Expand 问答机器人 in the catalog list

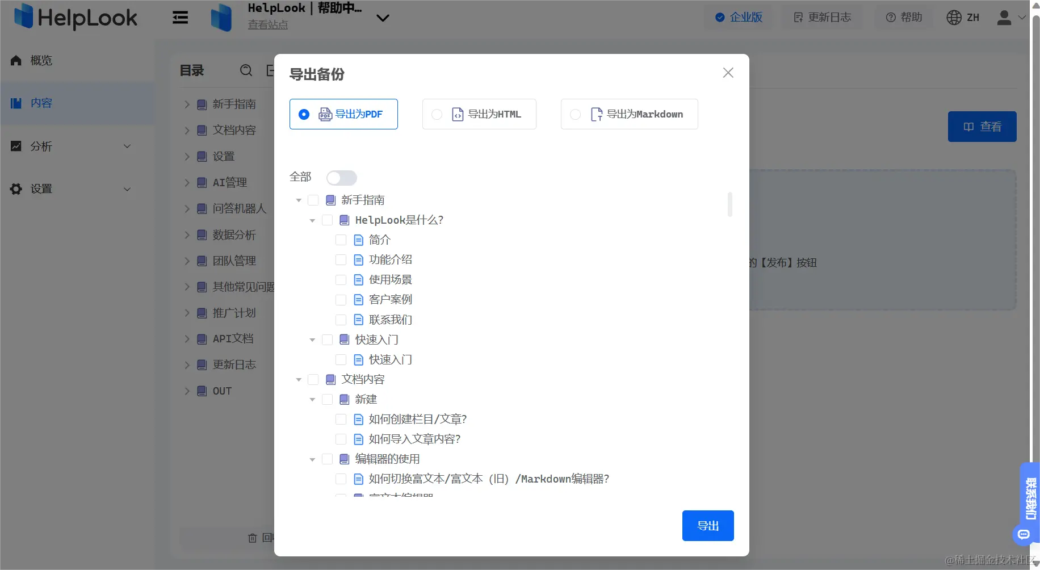click(x=187, y=209)
